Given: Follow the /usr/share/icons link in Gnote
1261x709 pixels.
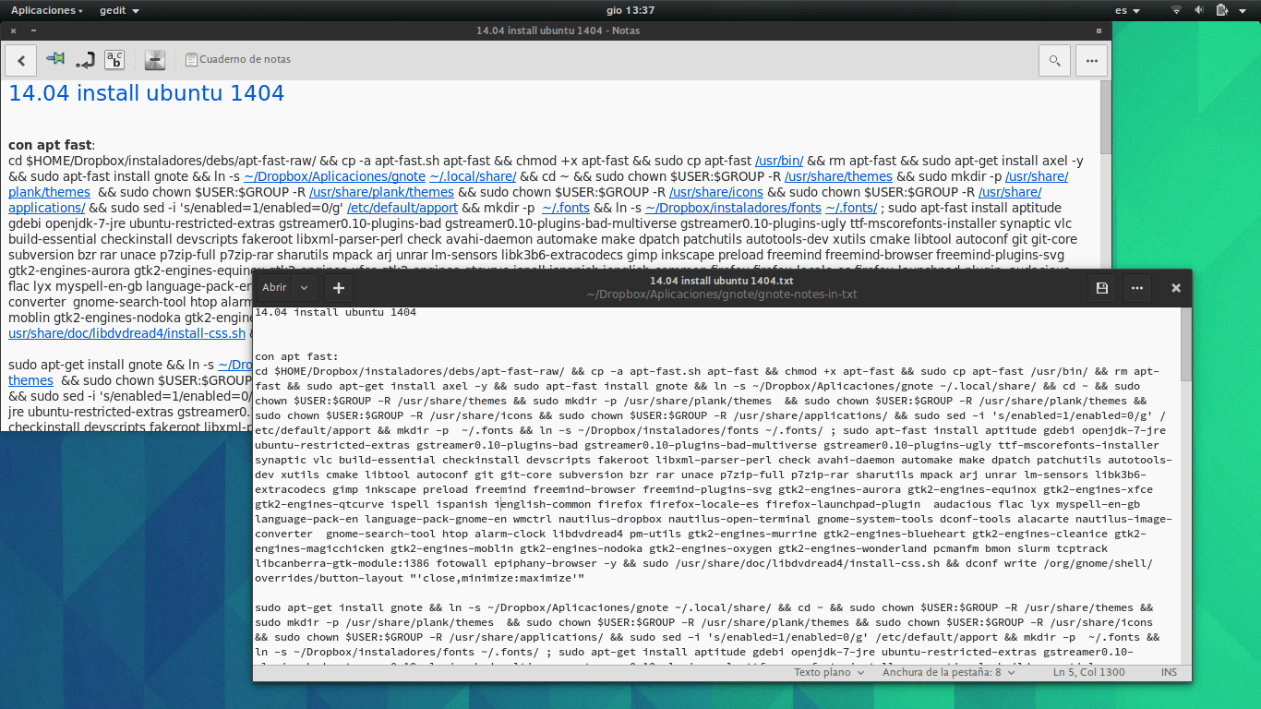Looking at the screenshot, I should click(x=716, y=192).
